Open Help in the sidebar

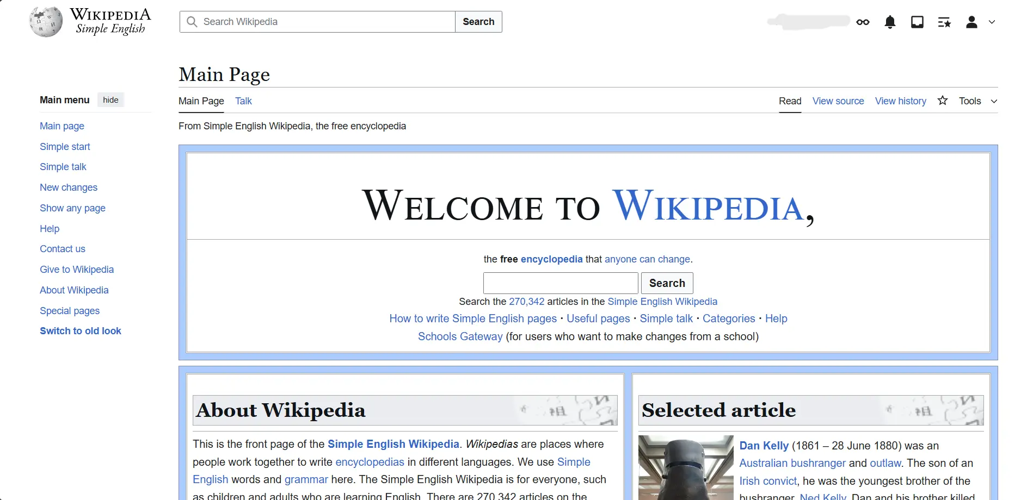coord(50,229)
